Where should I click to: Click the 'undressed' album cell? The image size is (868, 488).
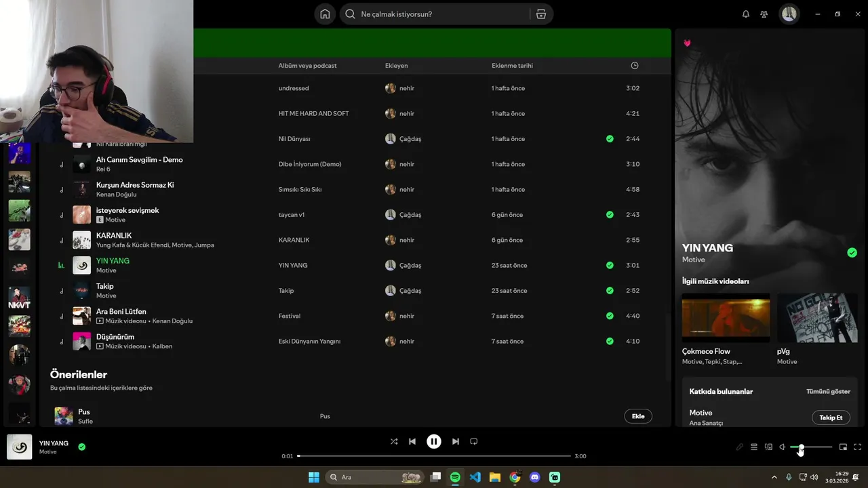click(294, 89)
